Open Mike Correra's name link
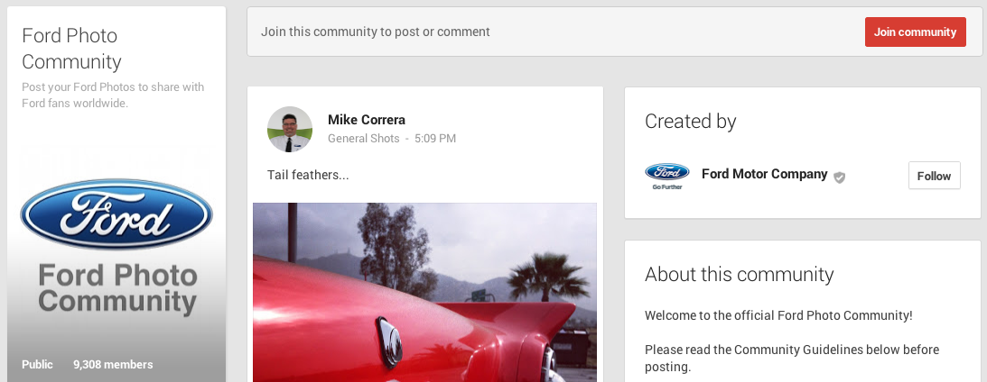This screenshot has width=987, height=382. 367,119
